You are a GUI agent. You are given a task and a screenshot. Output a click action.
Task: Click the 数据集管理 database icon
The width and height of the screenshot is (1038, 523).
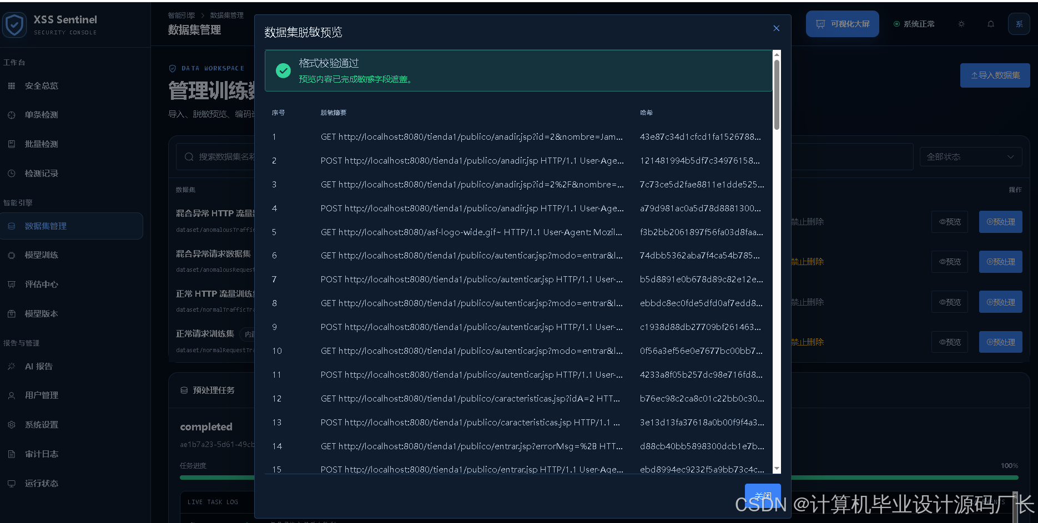pyautogui.click(x=12, y=226)
